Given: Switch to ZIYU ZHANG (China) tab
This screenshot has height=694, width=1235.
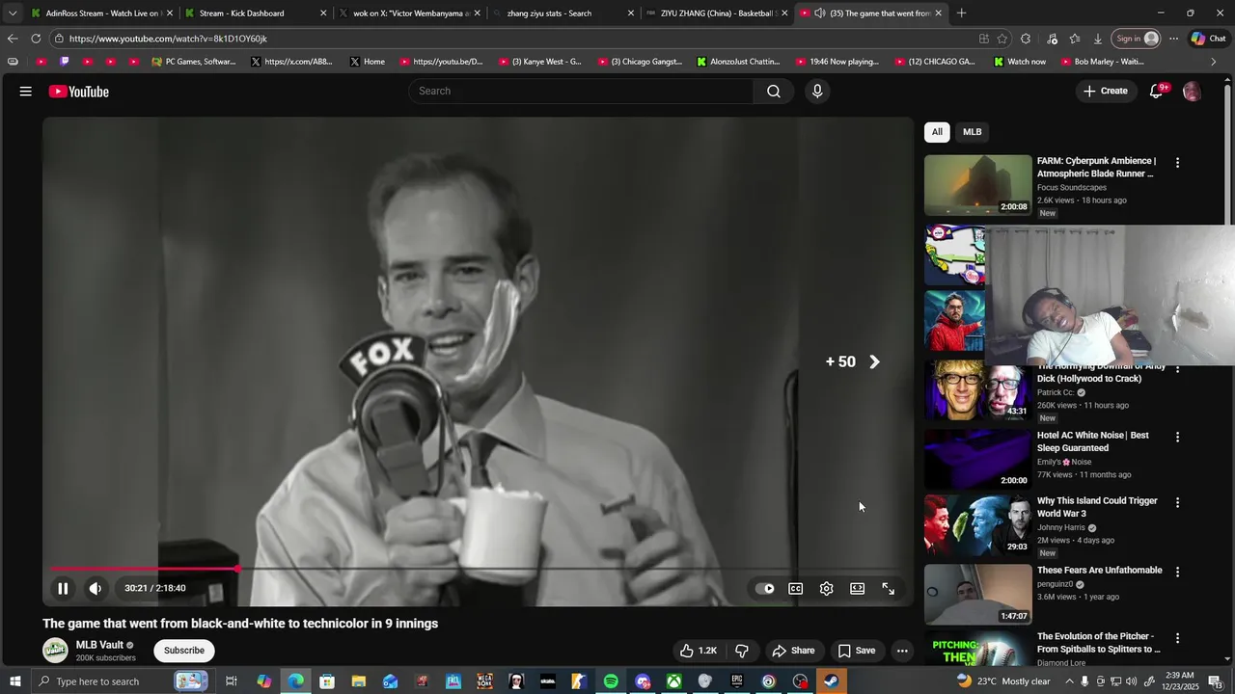Looking at the screenshot, I should [716, 13].
